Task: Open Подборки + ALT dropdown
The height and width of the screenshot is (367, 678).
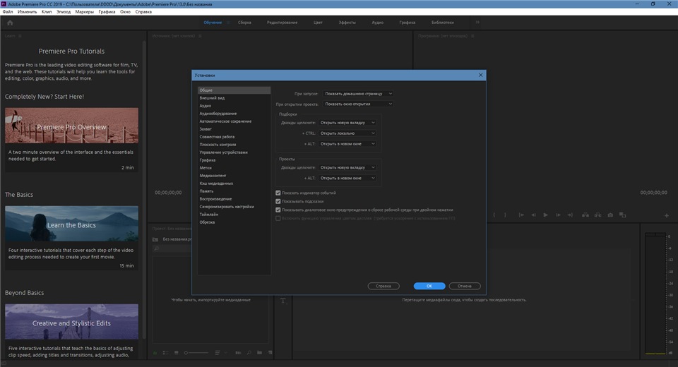Action: click(347, 143)
